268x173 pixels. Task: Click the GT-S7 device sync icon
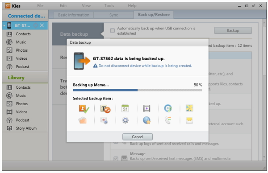[35, 25]
